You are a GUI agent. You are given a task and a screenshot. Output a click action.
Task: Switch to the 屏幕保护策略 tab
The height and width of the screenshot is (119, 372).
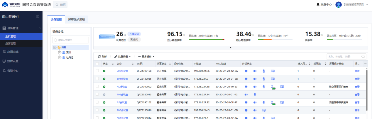click(76, 20)
